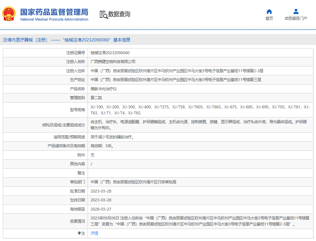Click the 注册人名称 label
316x241 pixels.
pos(76,62)
